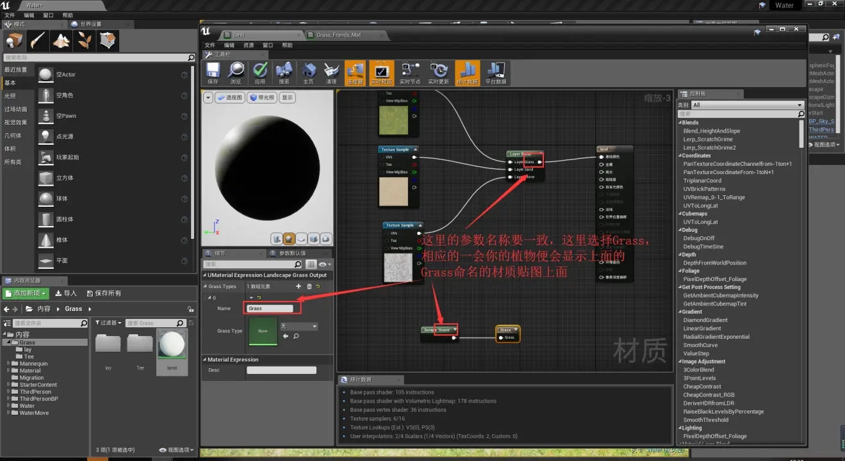
Task: Click the 主页 (Home) toolbar icon
Action: pos(308,73)
